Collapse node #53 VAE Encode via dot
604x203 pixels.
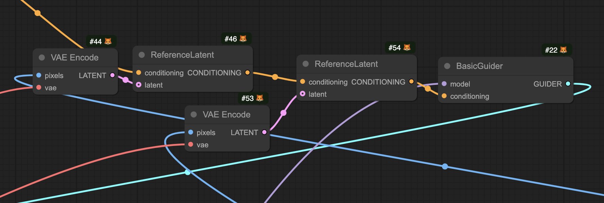[x=194, y=114]
